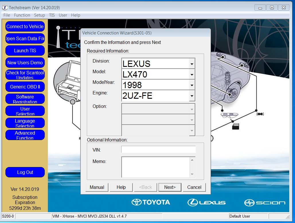Open User Selection
The width and height of the screenshot is (295, 223).
(x=25, y=111)
